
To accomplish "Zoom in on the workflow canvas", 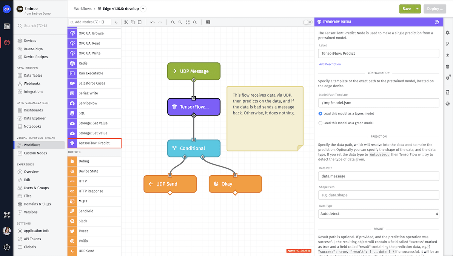I will [180, 22].
